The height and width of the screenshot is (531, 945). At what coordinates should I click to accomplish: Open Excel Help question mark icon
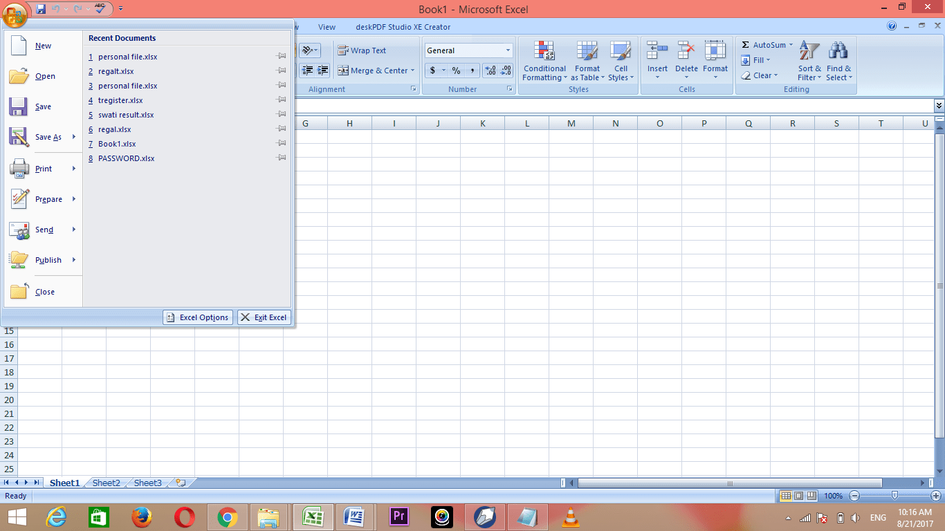tap(892, 26)
